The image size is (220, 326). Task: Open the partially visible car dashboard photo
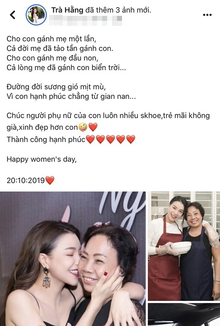[x=184, y=315]
